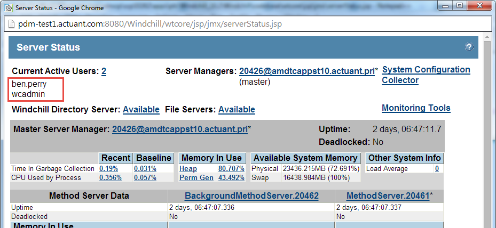Open BackgroundMethodServer.20462 link

[x=251, y=196]
